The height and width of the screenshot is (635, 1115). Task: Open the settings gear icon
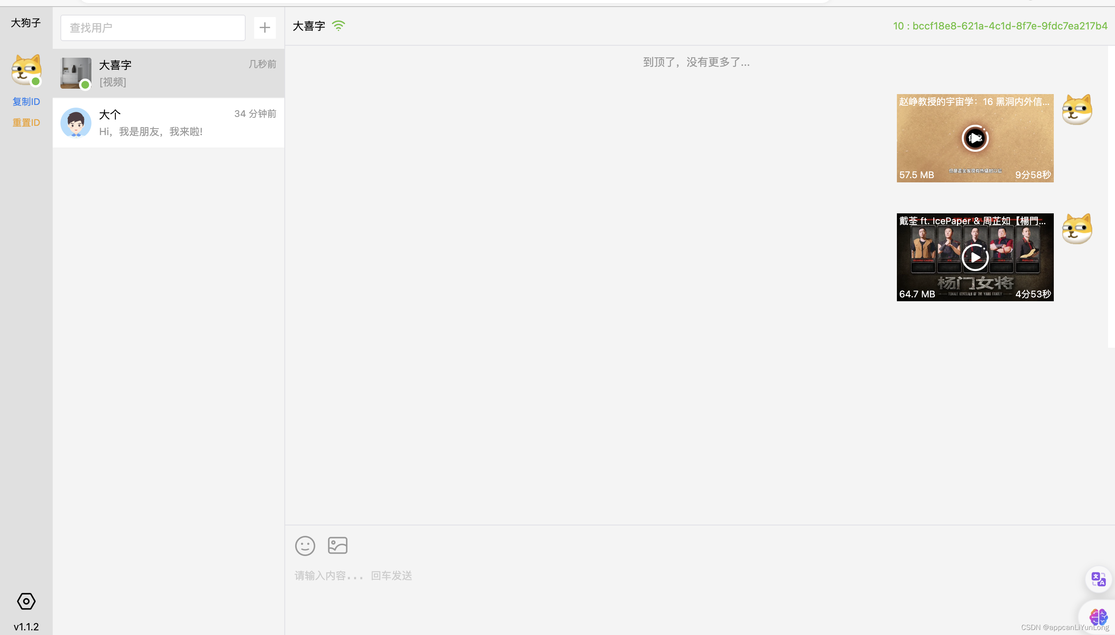coord(26,601)
